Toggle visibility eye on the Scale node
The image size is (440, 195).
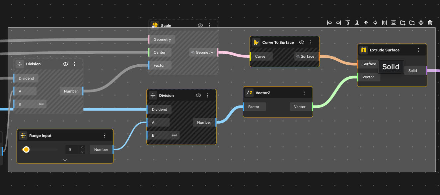tap(200, 26)
